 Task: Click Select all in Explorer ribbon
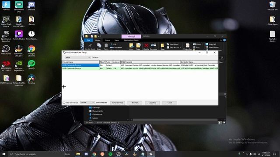pos(211,44)
